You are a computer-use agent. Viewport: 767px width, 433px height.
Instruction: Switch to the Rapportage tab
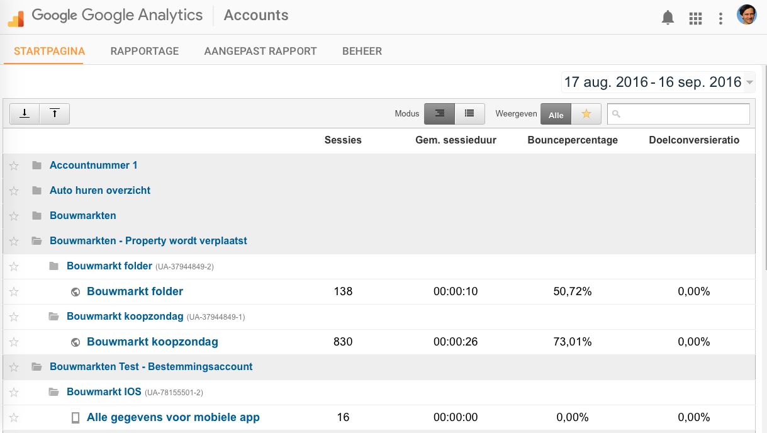145,51
